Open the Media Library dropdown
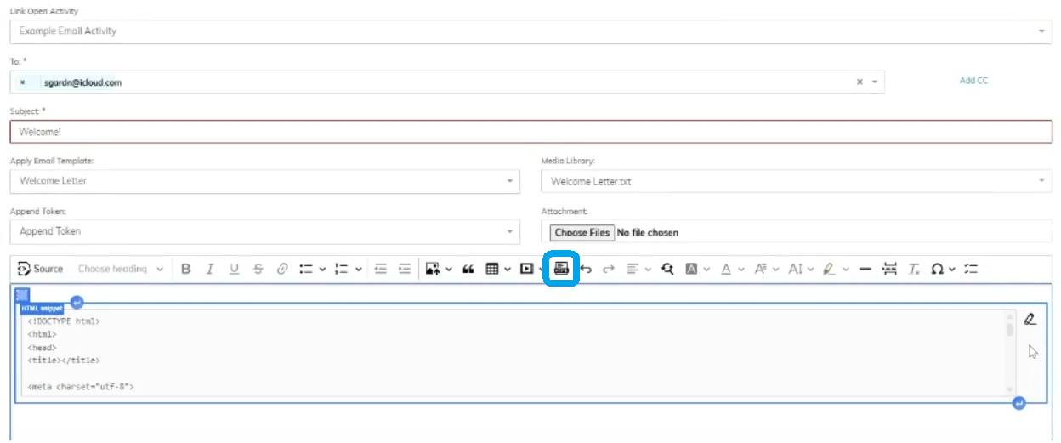 (x=796, y=181)
